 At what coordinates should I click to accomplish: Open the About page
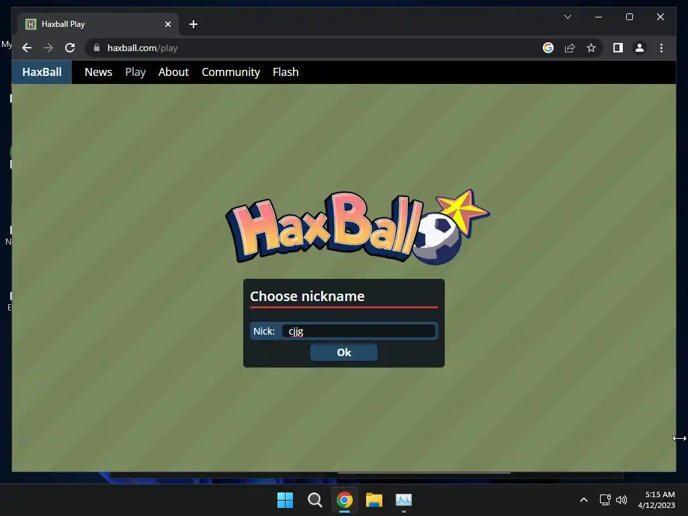173,72
